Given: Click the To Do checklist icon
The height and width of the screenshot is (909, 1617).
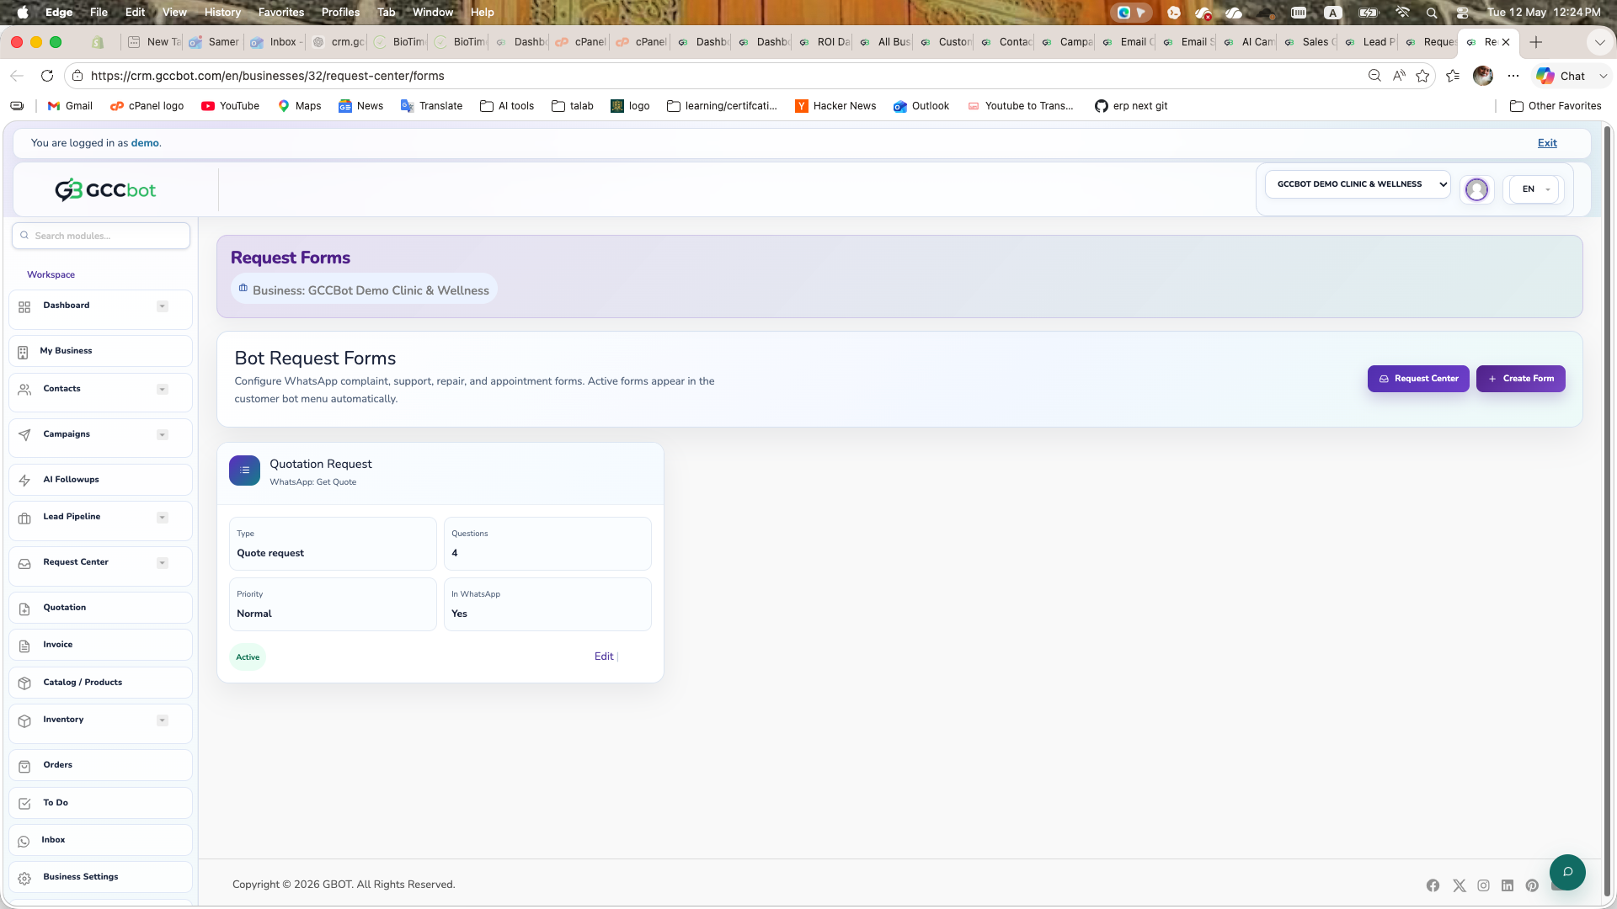Looking at the screenshot, I should coord(24,804).
